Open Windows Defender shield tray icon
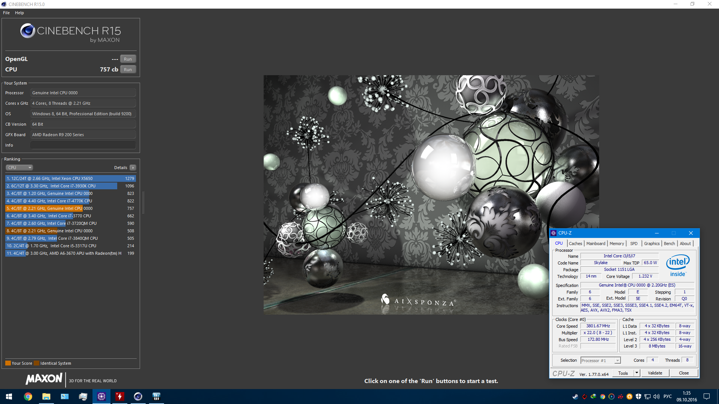719x404 pixels. click(638, 397)
